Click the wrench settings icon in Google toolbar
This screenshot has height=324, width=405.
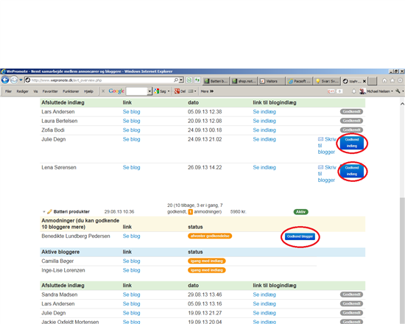pyautogui.click(x=398, y=91)
